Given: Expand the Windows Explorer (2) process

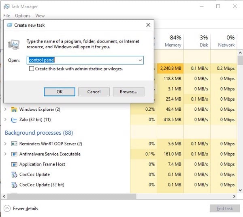Looking at the screenshot, I should (x=5, y=109).
